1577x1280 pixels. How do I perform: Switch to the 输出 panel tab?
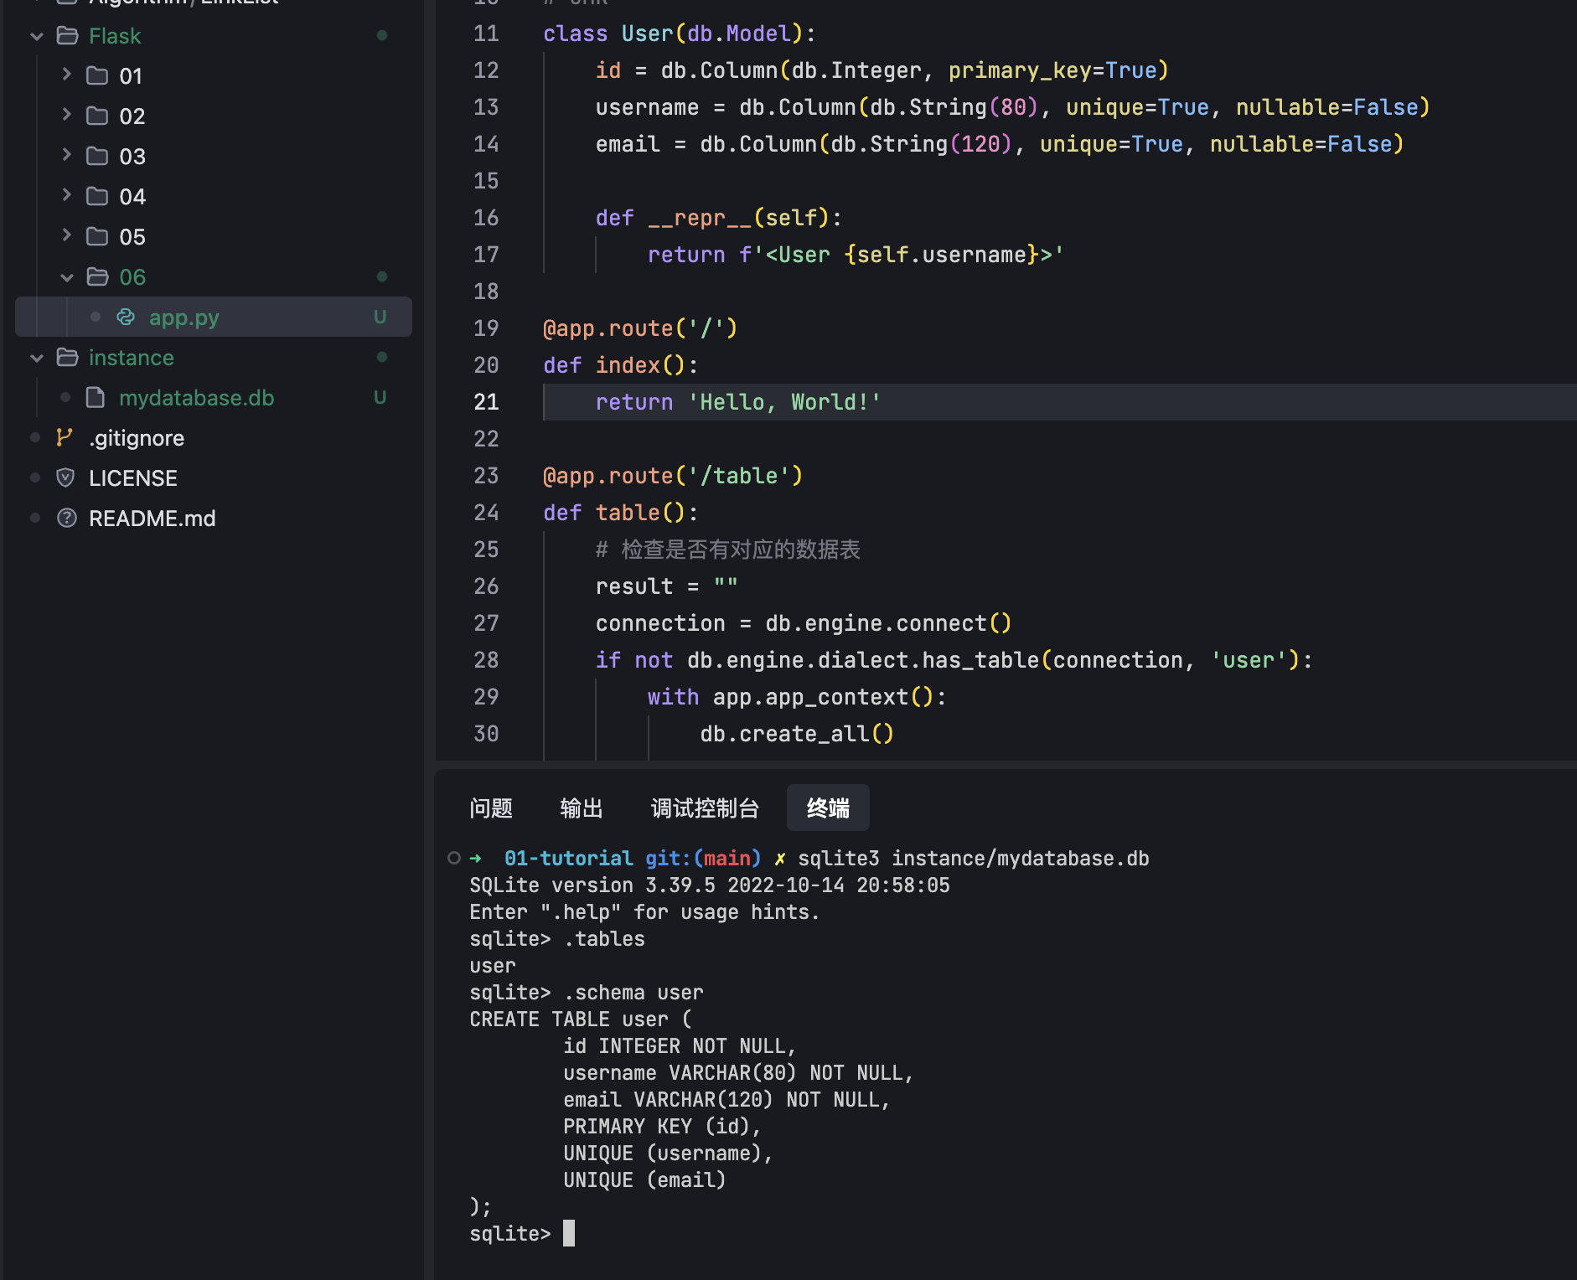[582, 808]
